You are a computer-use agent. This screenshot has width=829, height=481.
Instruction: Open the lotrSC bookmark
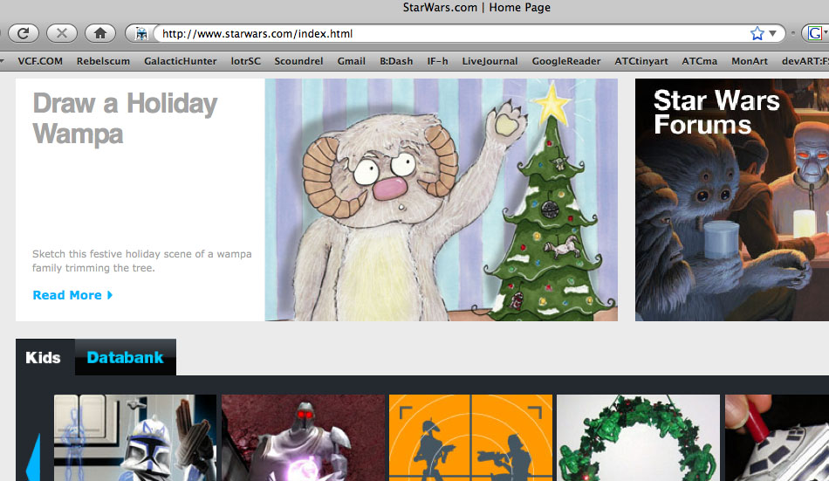(246, 61)
